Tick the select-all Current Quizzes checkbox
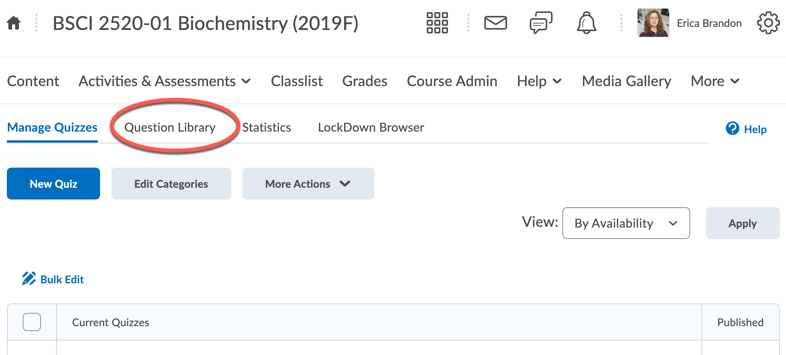Image resolution: width=786 pixels, height=355 pixels. point(32,322)
